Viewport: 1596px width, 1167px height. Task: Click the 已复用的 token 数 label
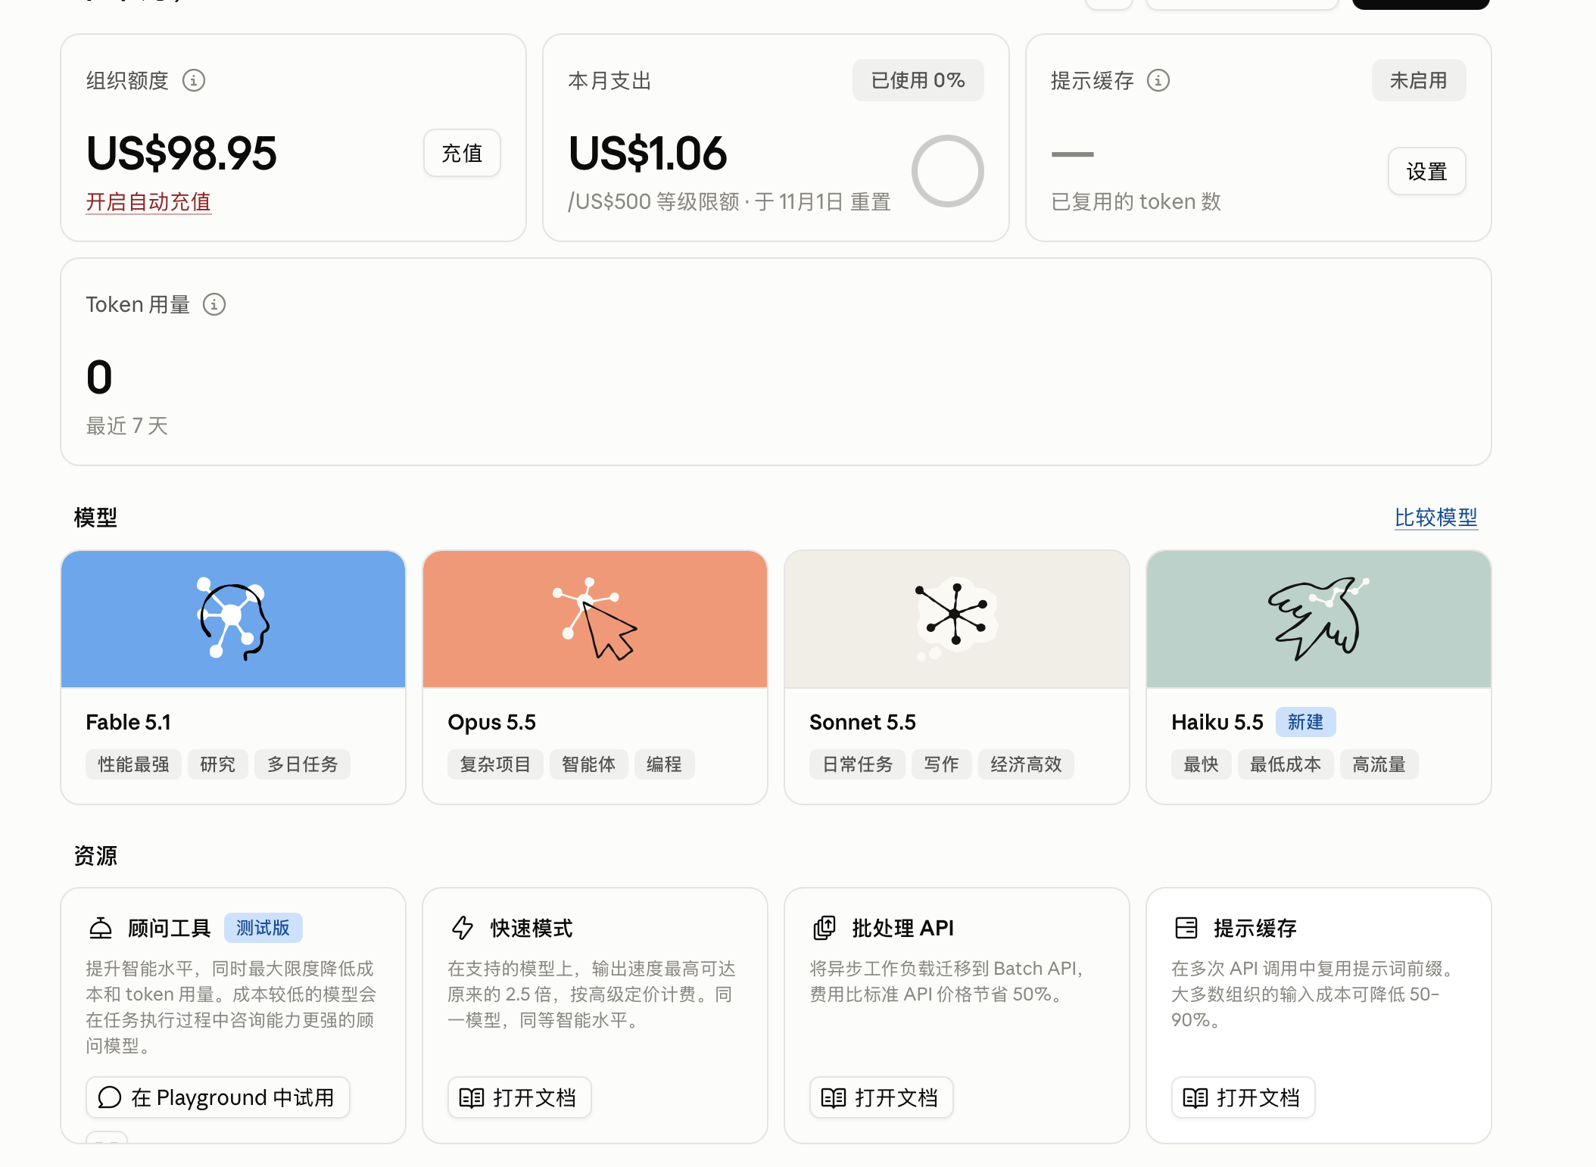(1136, 202)
